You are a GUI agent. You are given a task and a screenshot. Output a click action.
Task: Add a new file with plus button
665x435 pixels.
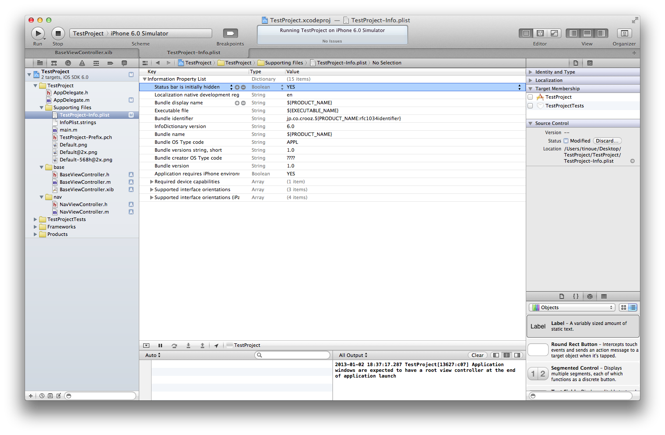pyautogui.click(x=31, y=396)
